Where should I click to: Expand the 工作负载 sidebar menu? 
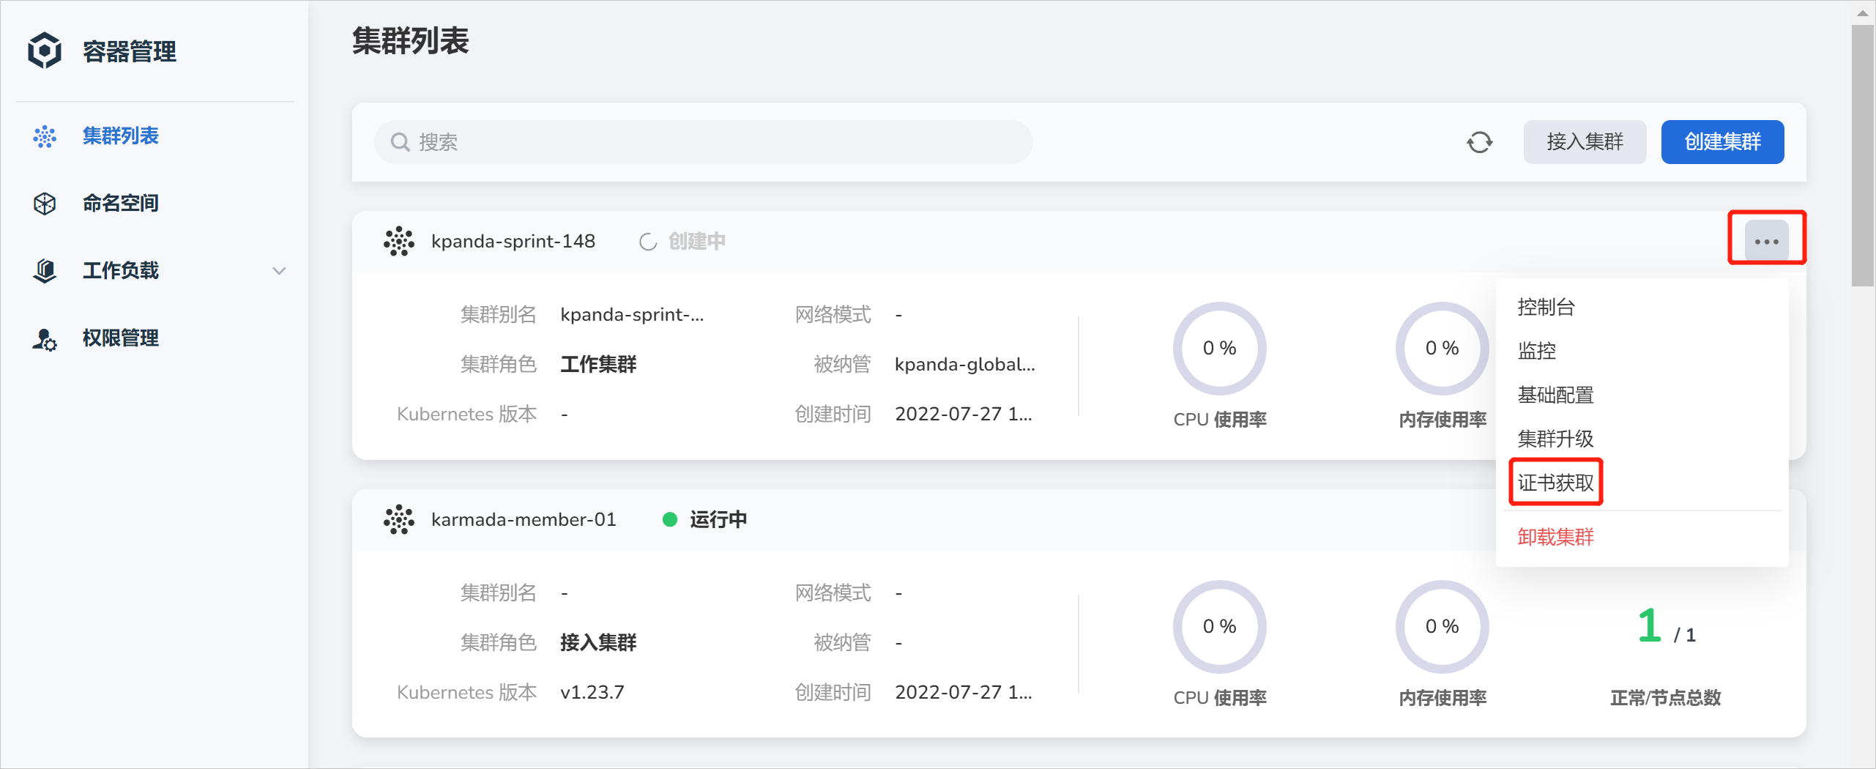(279, 271)
